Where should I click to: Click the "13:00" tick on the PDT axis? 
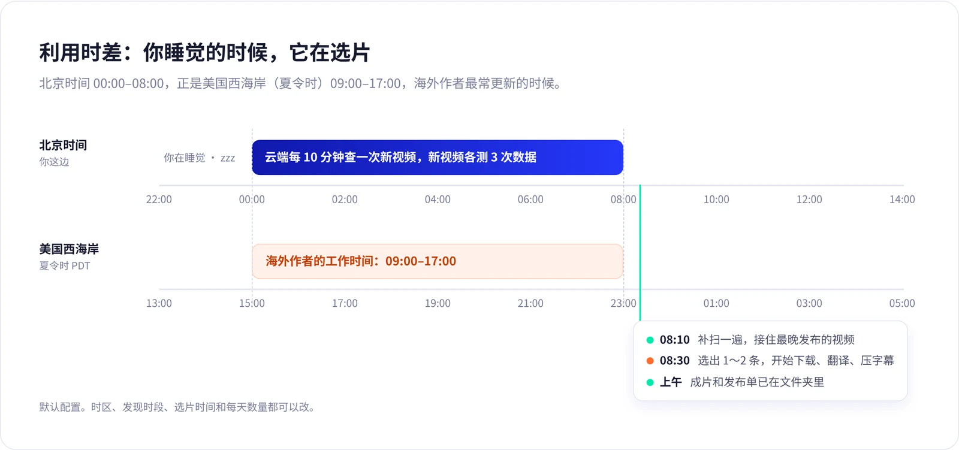pyautogui.click(x=159, y=303)
